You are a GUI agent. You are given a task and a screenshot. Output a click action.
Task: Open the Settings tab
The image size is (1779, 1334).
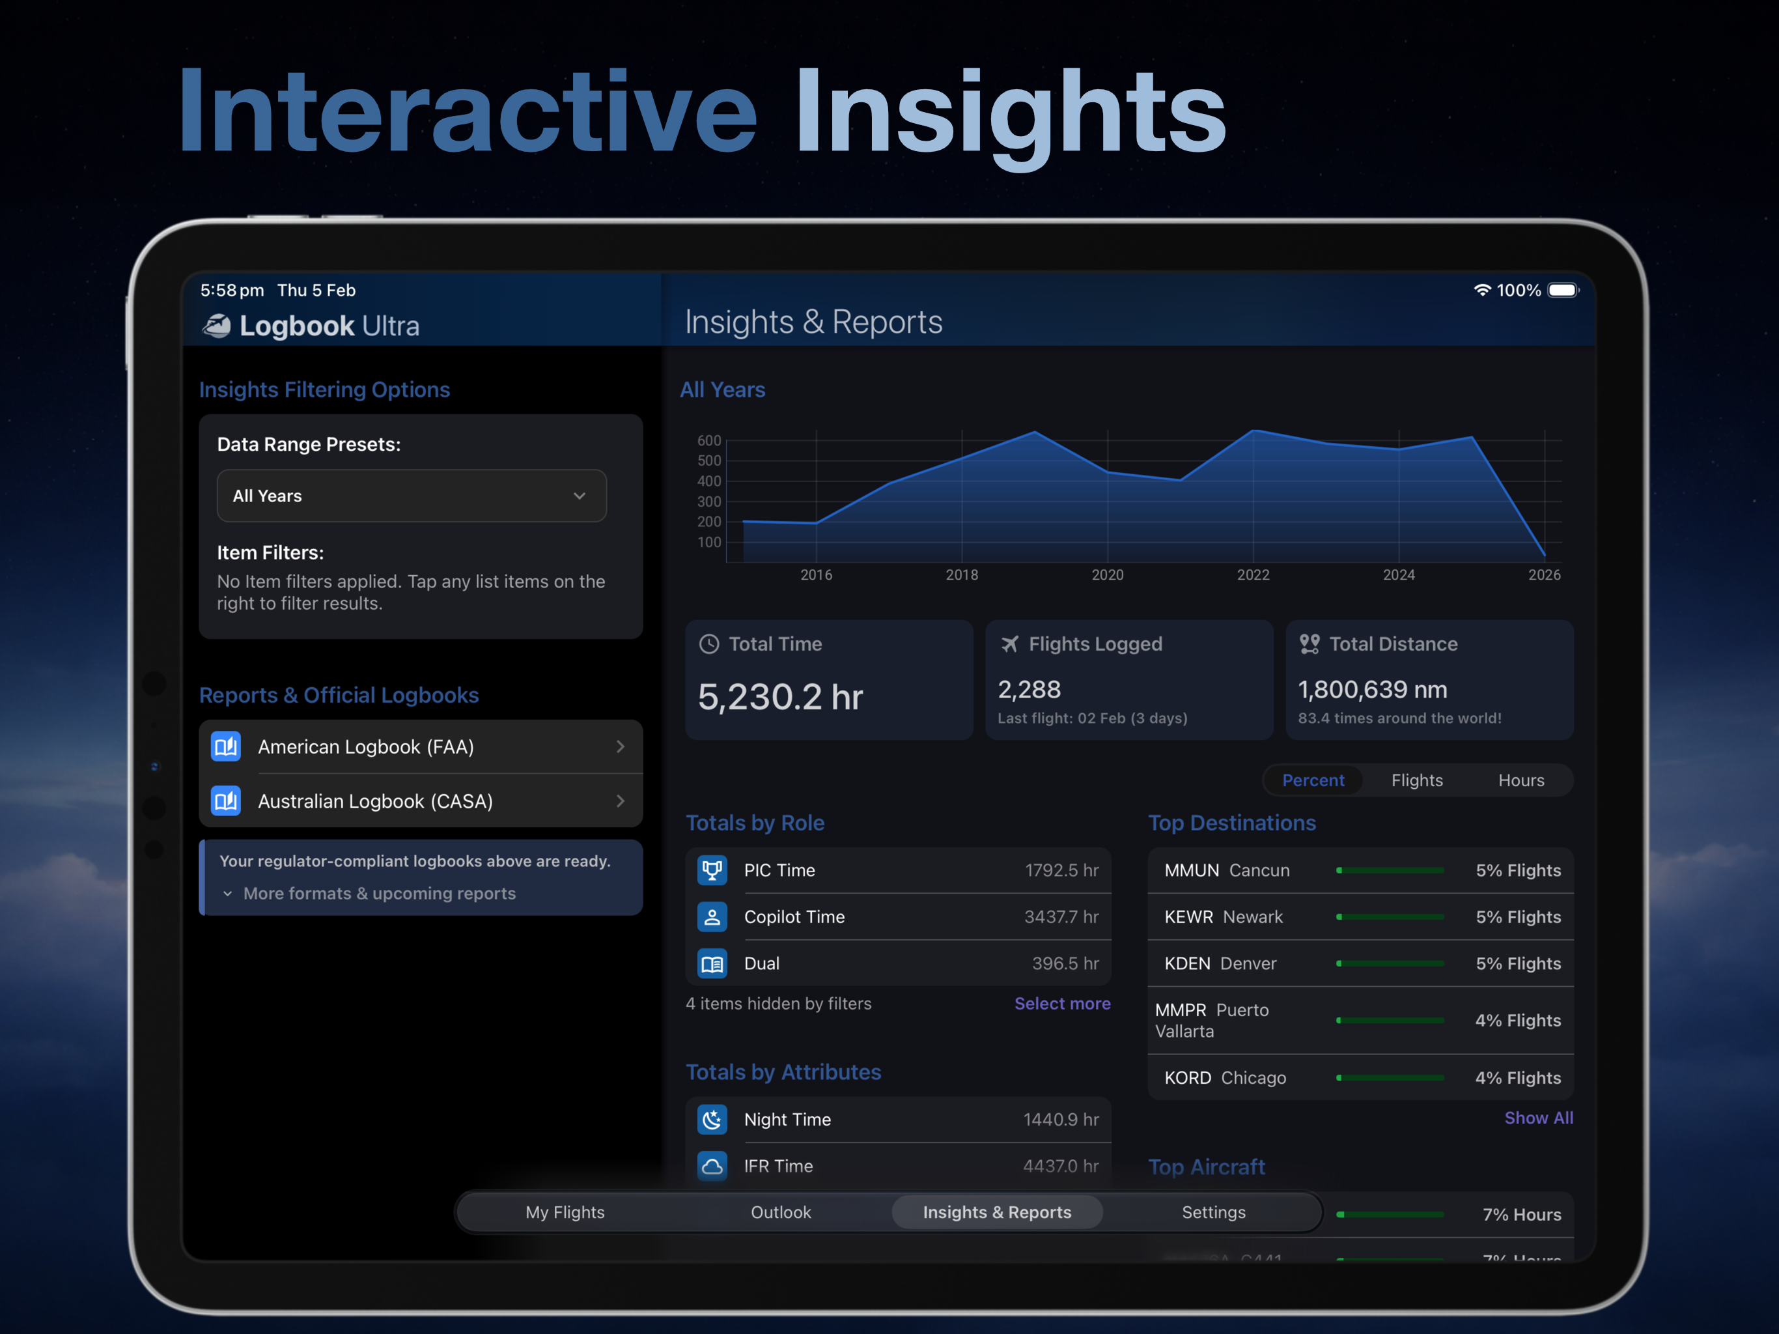1214,1212
